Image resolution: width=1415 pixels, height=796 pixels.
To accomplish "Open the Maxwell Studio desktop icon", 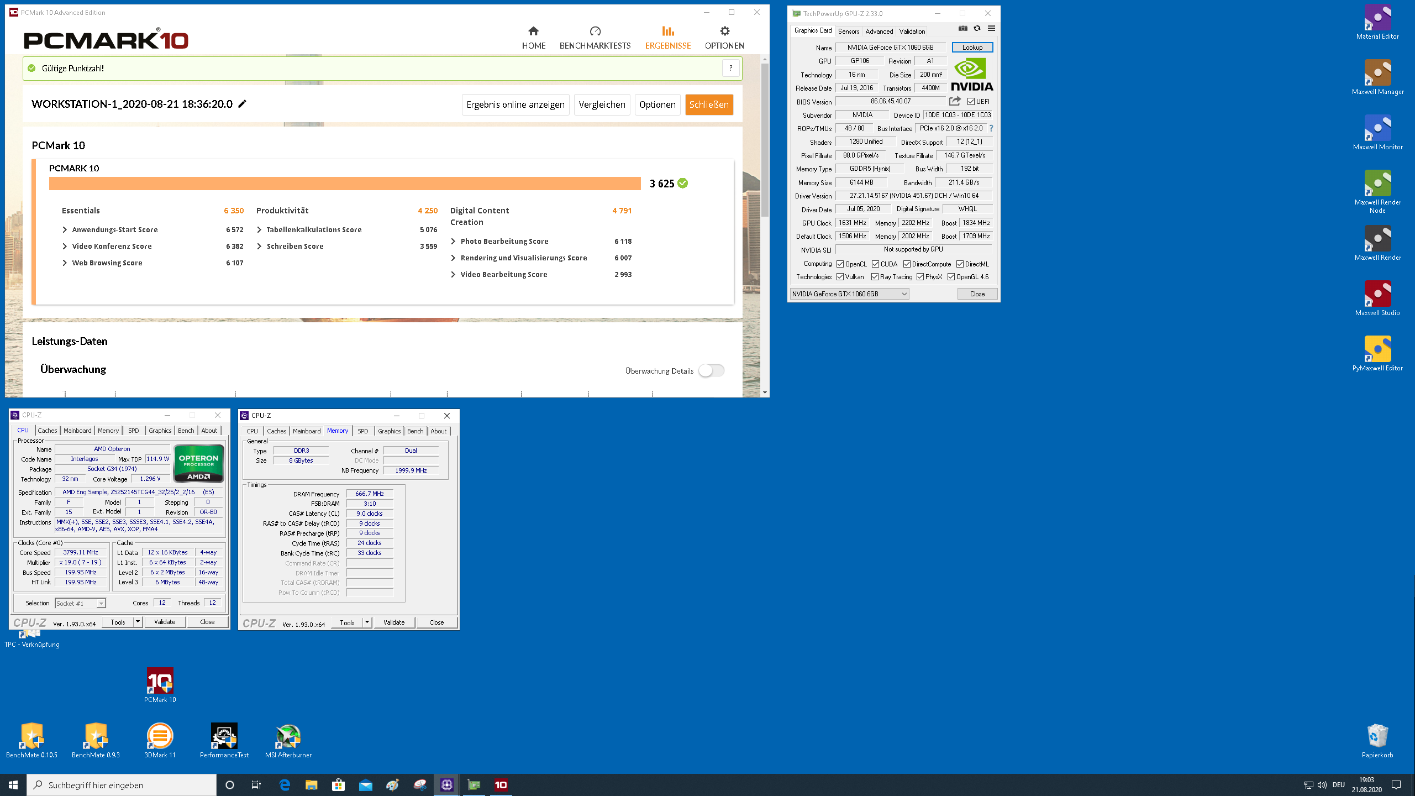I will coord(1377,298).
